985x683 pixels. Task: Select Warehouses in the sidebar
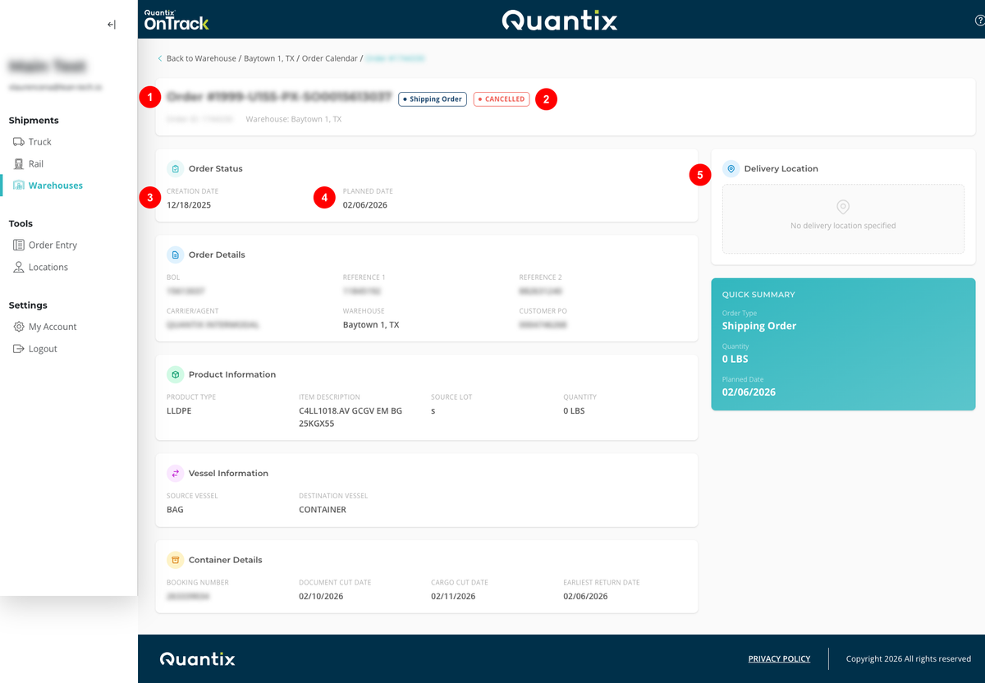click(x=55, y=186)
